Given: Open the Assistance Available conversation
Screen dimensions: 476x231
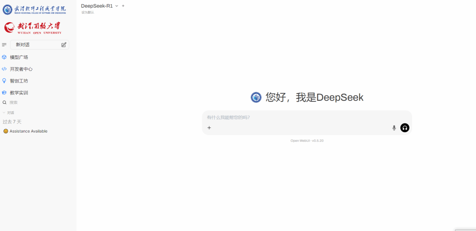Looking at the screenshot, I should pyautogui.click(x=28, y=131).
